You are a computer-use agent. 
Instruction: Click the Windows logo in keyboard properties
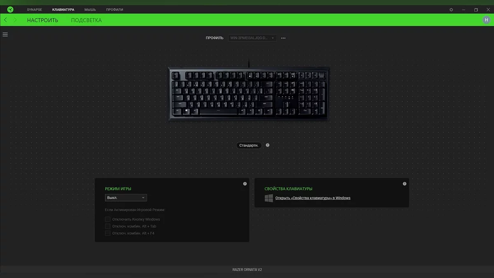click(x=269, y=198)
